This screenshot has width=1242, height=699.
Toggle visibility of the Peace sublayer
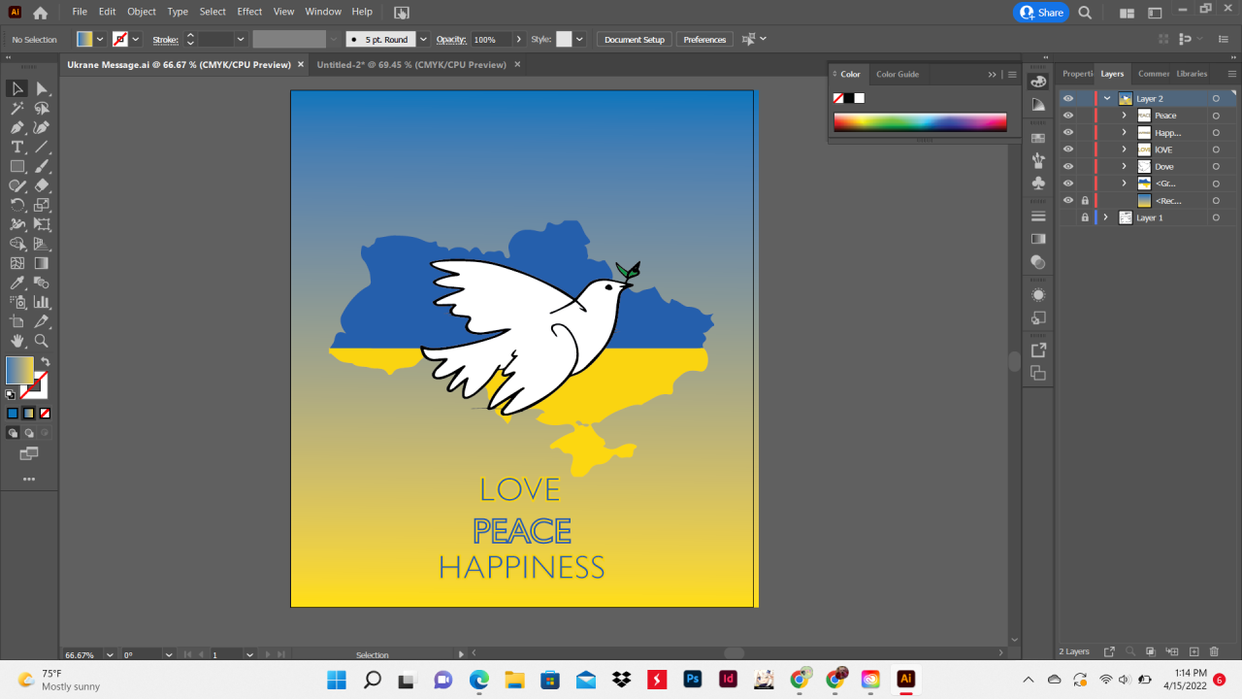coord(1068,116)
